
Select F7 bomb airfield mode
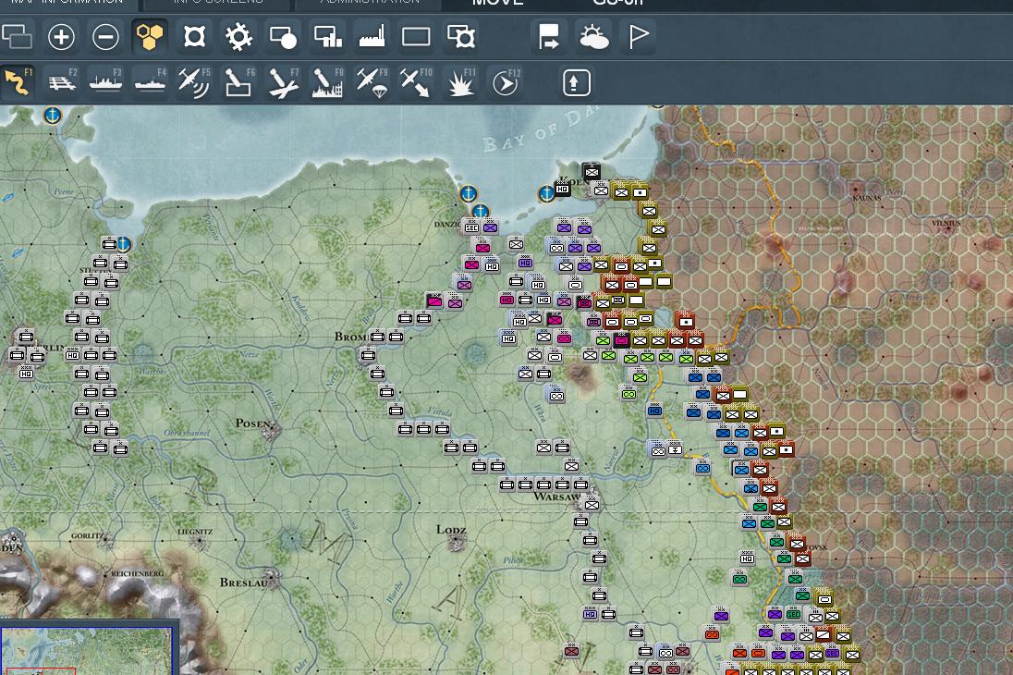(x=283, y=82)
